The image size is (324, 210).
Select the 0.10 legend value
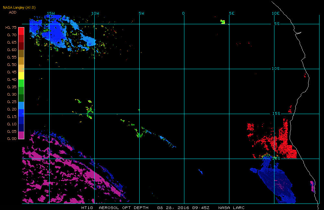point(12,124)
